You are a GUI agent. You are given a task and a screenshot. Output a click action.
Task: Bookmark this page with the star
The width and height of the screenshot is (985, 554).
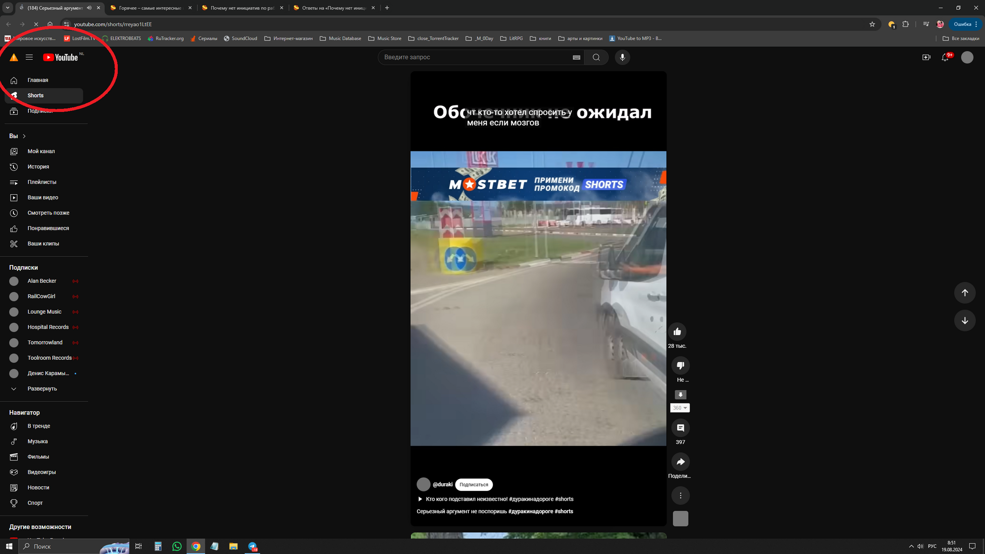(872, 24)
